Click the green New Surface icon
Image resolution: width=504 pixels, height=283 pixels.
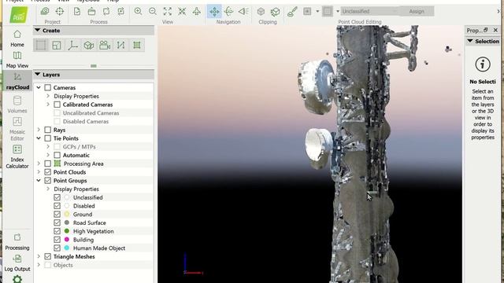[x=137, y=46]
